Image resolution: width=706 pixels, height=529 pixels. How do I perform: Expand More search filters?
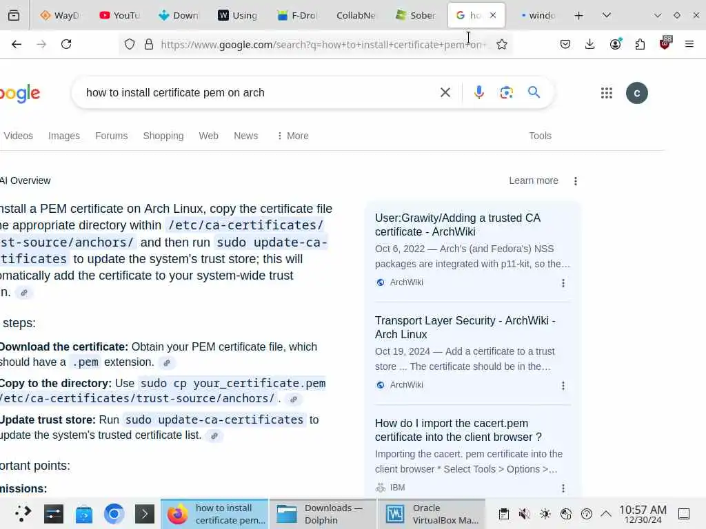(x=292, y=136)
